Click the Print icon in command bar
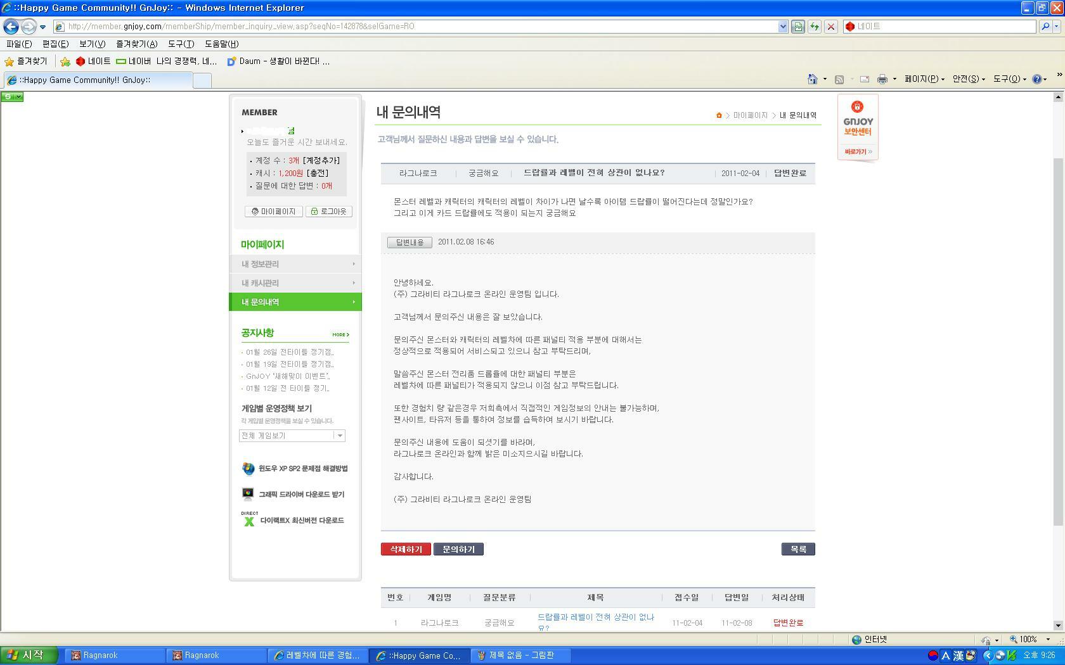This screenshot has height=665, width=1065. (882, 79)
